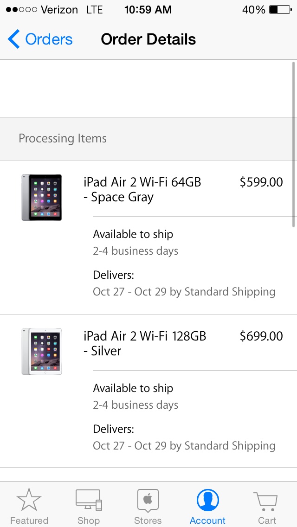
Task: Tap the $699.00 price
Action: point(261,336)
